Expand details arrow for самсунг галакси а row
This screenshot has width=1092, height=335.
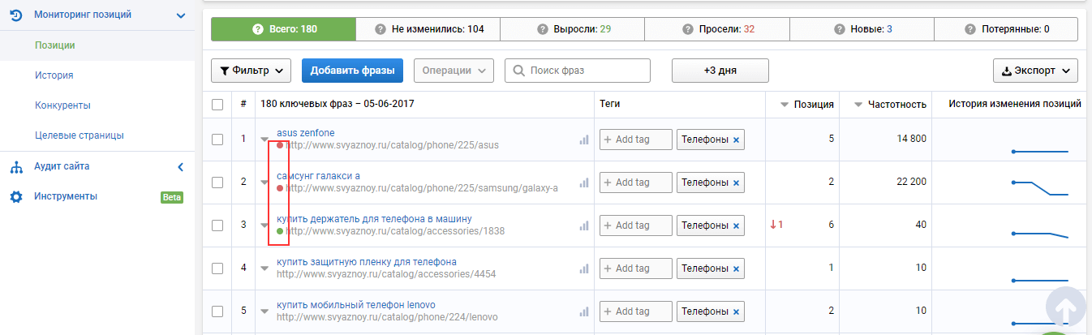[264, 183]
